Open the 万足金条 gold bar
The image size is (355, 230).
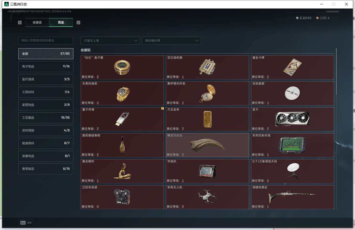(207, 119)
